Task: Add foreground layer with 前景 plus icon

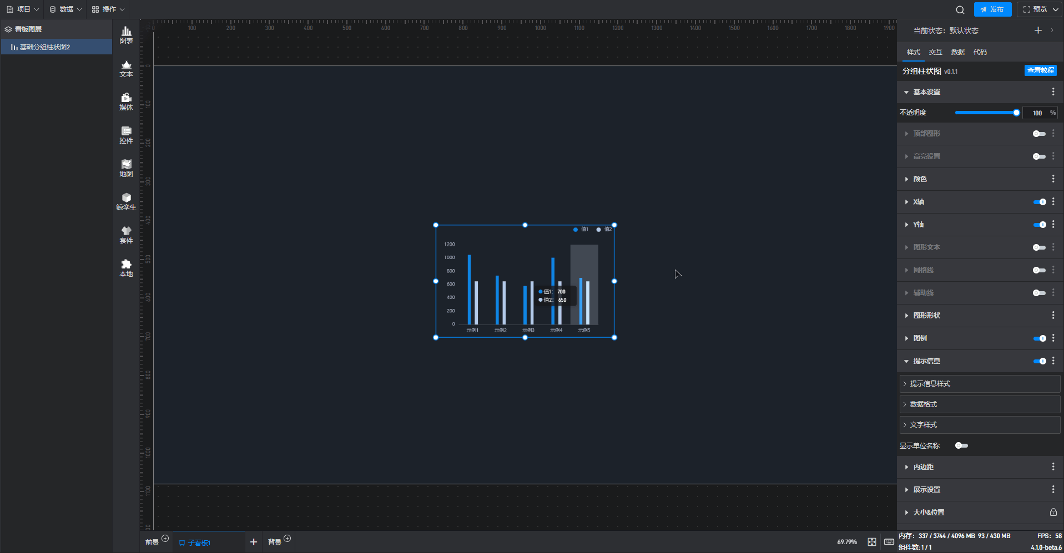Action: (165, 538)
